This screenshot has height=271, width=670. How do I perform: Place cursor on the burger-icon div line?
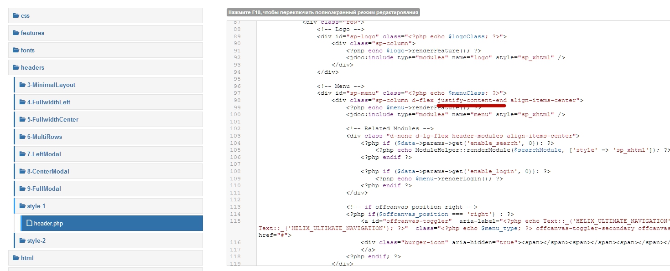point(456,242)
